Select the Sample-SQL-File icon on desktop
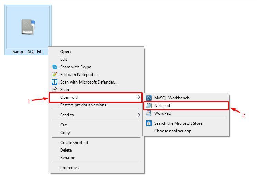257x193 pixels. click(x=28, y=28)
